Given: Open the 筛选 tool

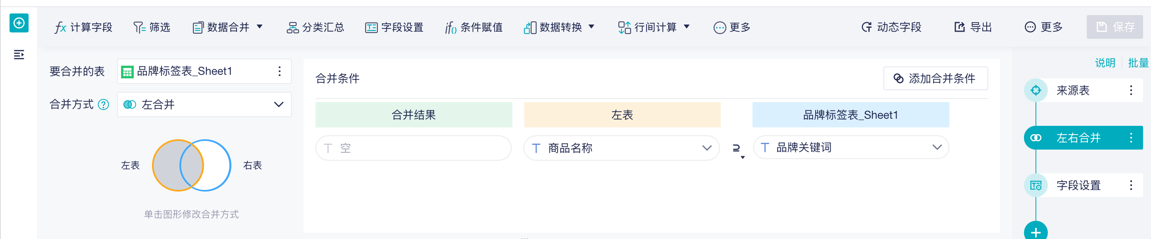Looking at the screenshot, I should pos(152,27).
